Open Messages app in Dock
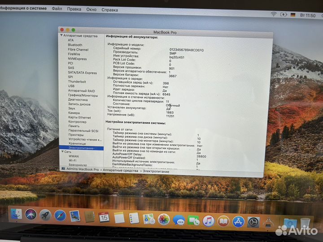This screenshot has height=242, width=323. coord(179,220)
